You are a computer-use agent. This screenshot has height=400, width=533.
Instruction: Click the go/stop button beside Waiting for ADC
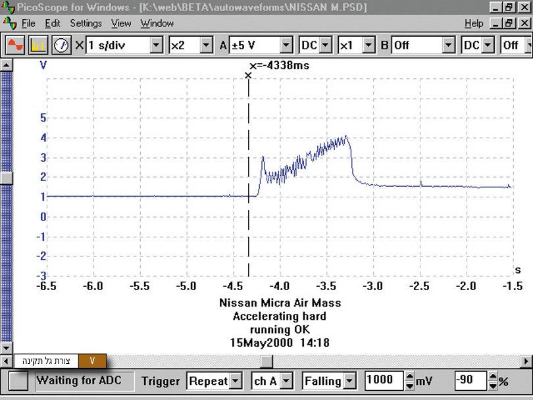[18, 381]
